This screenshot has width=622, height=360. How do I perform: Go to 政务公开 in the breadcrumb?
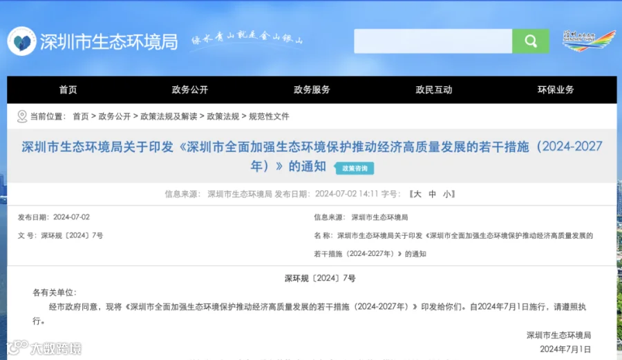[x=115, y=117]
